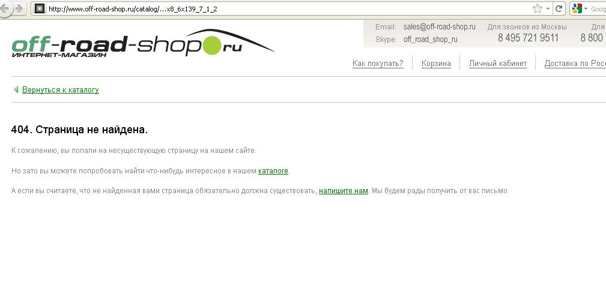Screen dimensions: 606x294
Task: Click the Moscow phone number 8 495 721 9511
Action: (x=528, y=38)
